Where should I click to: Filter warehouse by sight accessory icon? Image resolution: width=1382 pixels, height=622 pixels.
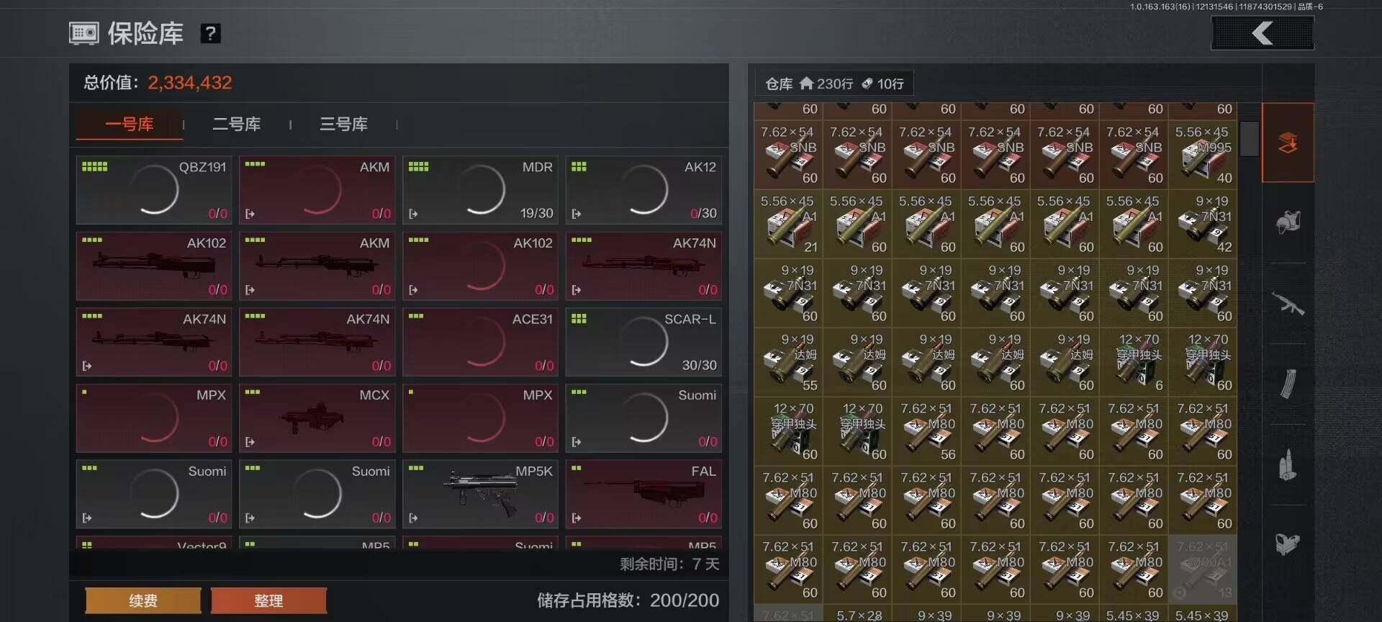(x=1288, y=544)
